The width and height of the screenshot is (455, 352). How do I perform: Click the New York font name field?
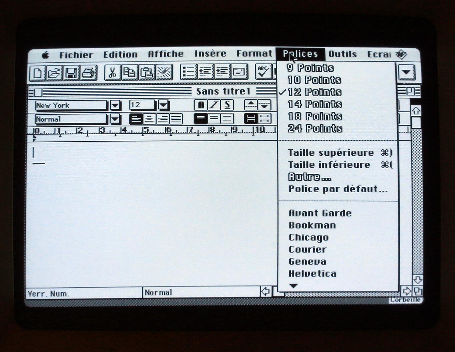click(71, 106)
